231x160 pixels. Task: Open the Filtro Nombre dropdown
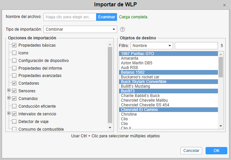tap(151, 46)
